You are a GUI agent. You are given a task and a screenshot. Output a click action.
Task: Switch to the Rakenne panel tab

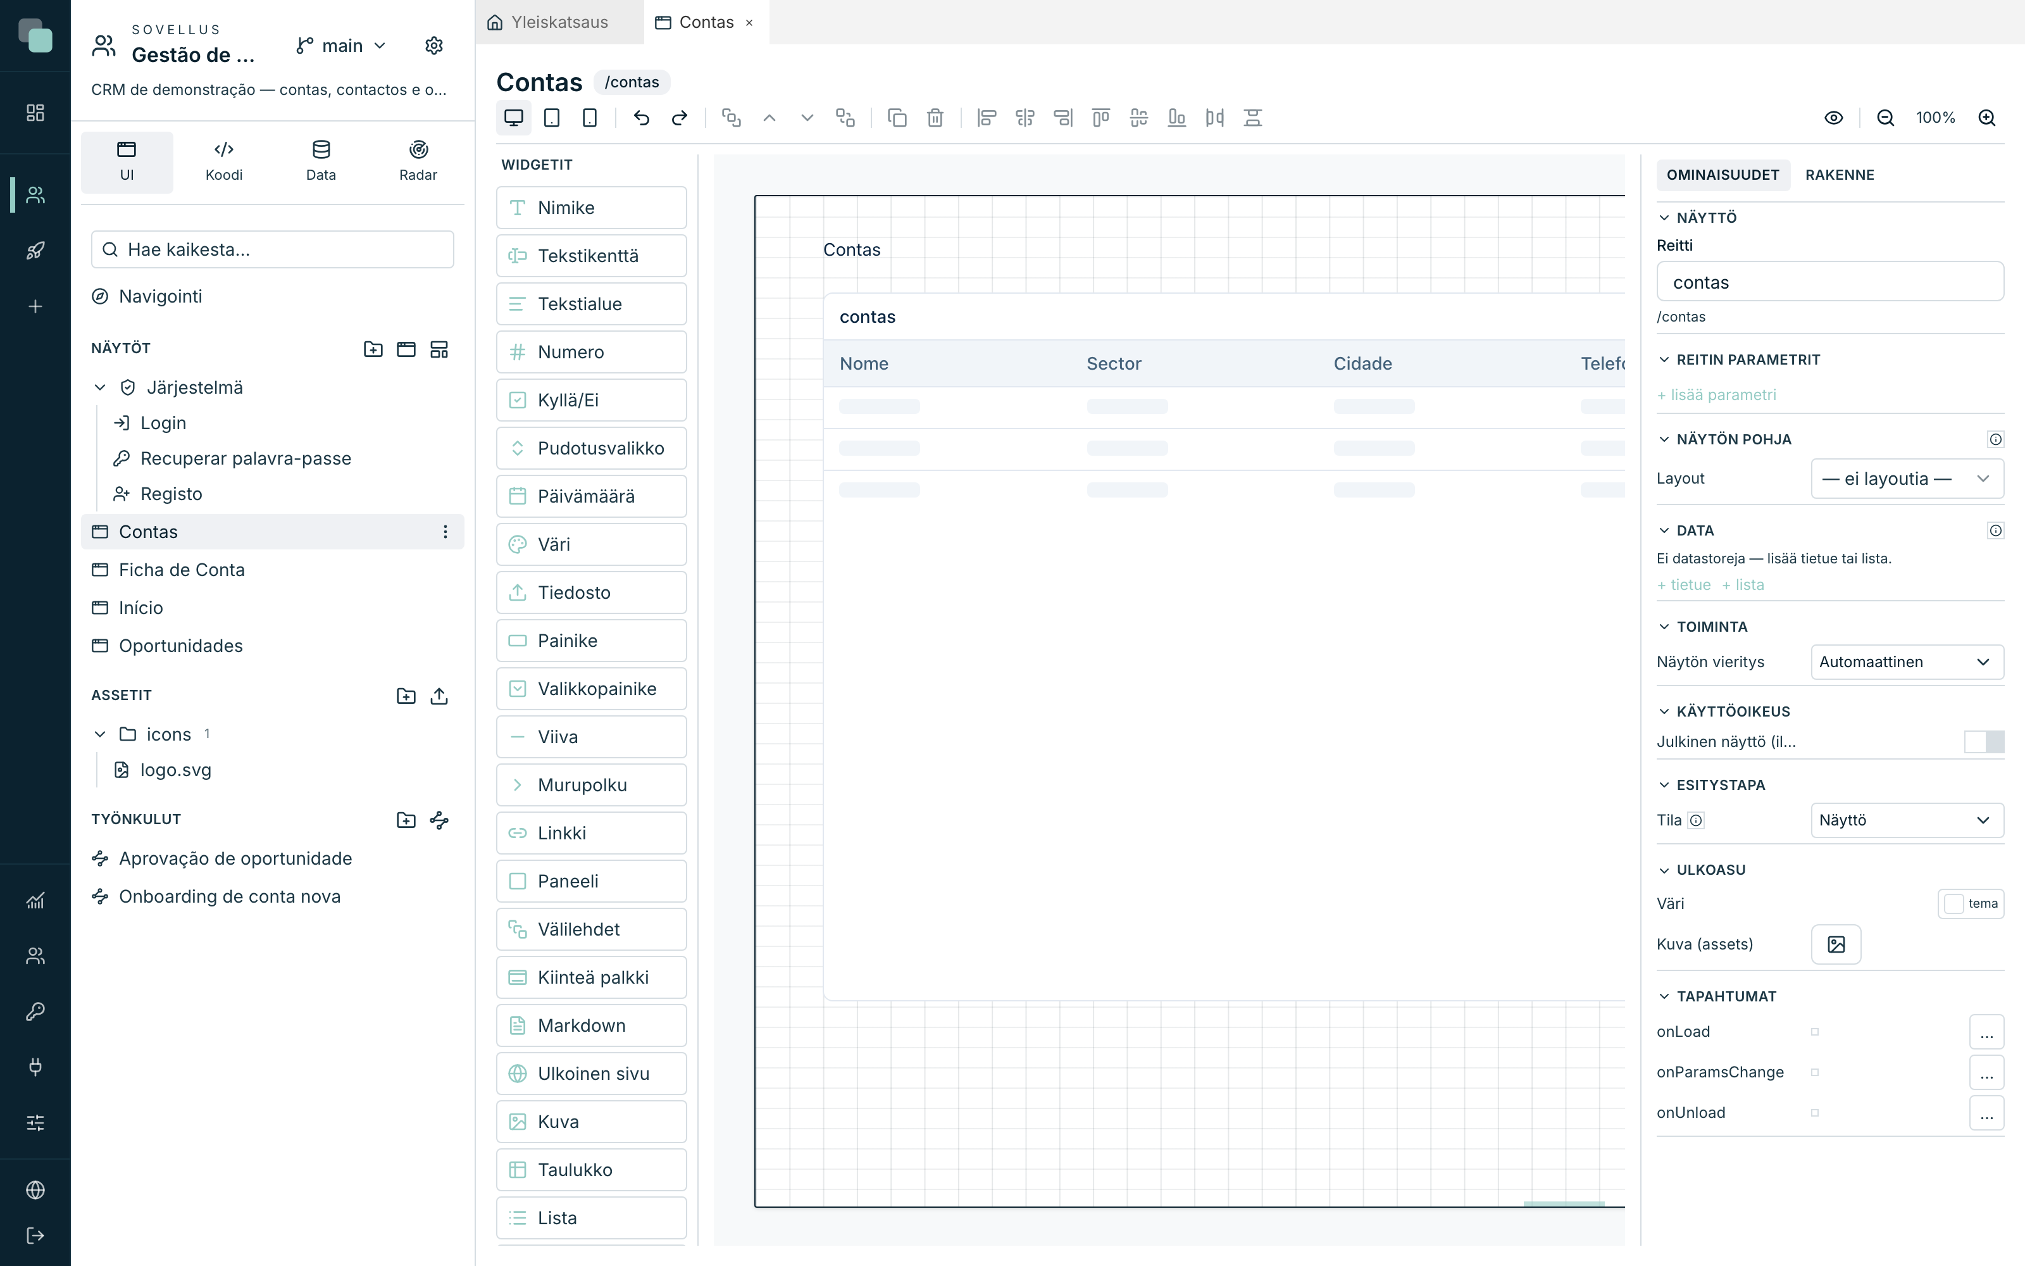1839,175
